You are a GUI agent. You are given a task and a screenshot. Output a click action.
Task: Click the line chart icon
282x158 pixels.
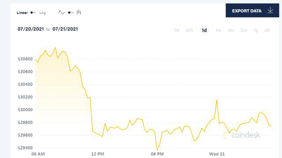click(x=62, y=12)
